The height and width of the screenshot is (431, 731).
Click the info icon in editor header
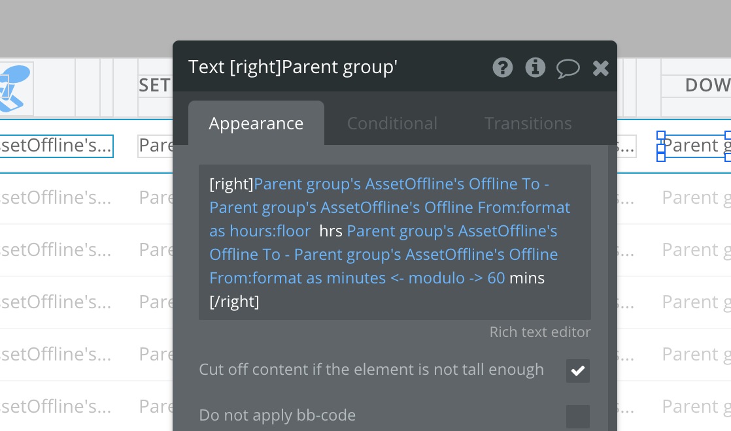tap(535, 67)
